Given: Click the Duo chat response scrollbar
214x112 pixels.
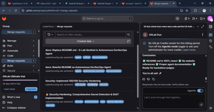Looking at the screenshot, I should tap(206, 79).
